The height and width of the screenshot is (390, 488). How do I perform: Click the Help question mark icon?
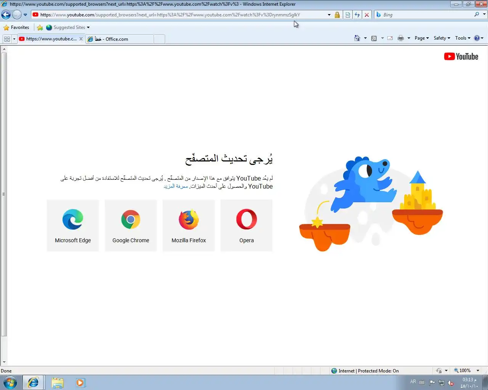click(477, 38)
